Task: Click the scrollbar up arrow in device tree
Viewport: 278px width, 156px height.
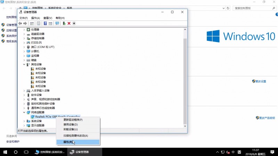Action: [185, 30]
